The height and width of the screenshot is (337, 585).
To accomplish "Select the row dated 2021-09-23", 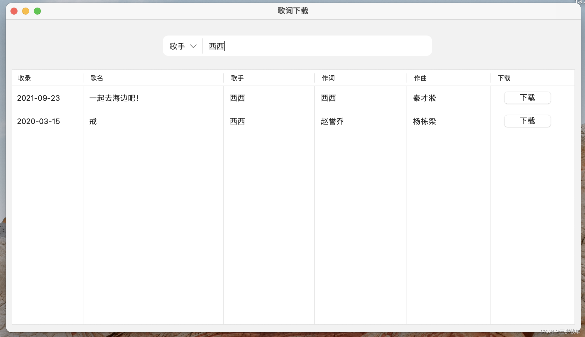I will click(38, 98).
